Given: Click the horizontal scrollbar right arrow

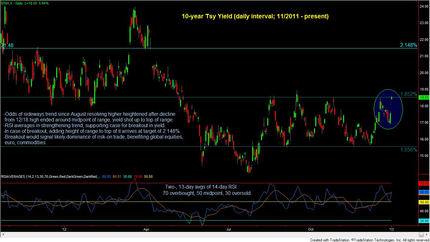Looking at the screenshot, I should click(x=427, y=235).
